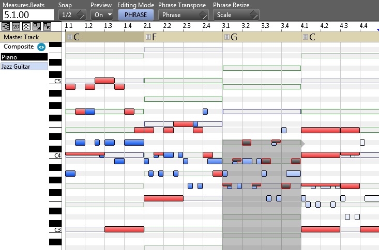The height and width of the screenshot is (250, 379).
Task: Select the long blue note ending at 2.1
Action: click(x=134, y=143)
